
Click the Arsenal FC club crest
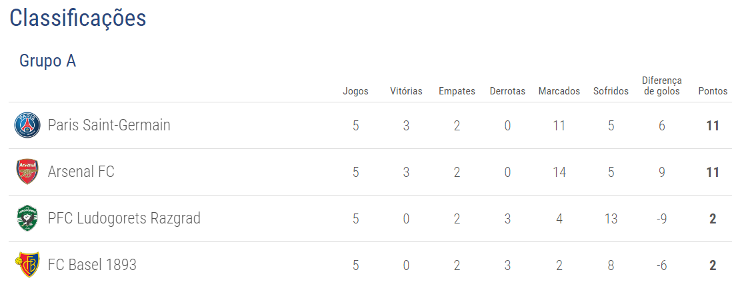click(27, 172)
